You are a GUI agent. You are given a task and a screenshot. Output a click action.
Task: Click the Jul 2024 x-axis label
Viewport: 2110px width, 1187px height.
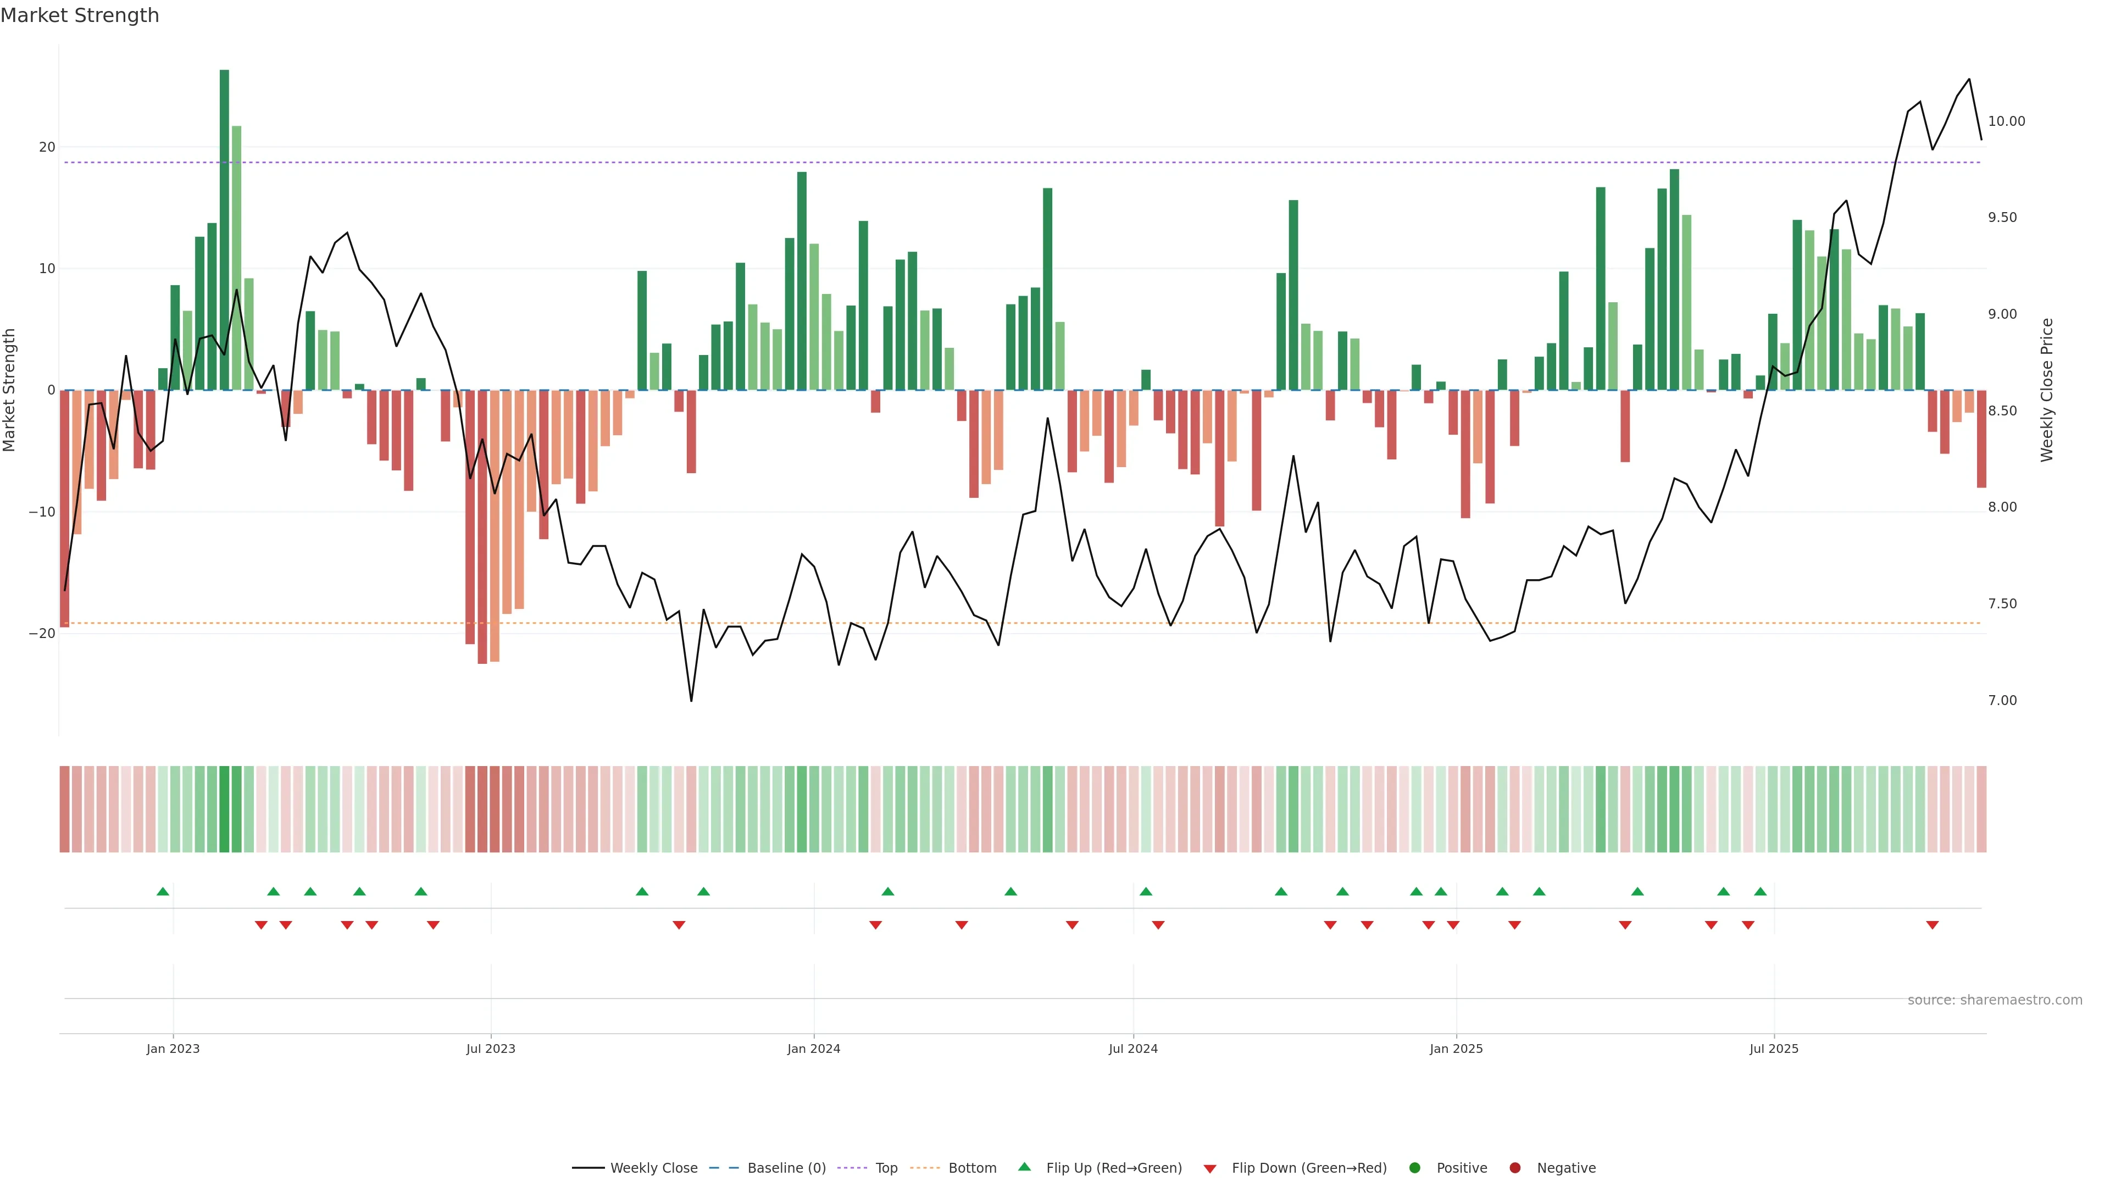tap(1133, 1049)
